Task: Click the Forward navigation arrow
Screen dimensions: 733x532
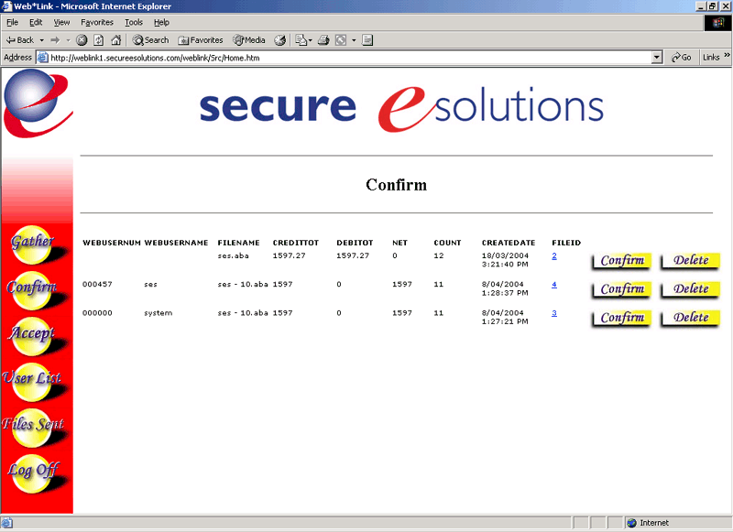Action: (55, 40)
